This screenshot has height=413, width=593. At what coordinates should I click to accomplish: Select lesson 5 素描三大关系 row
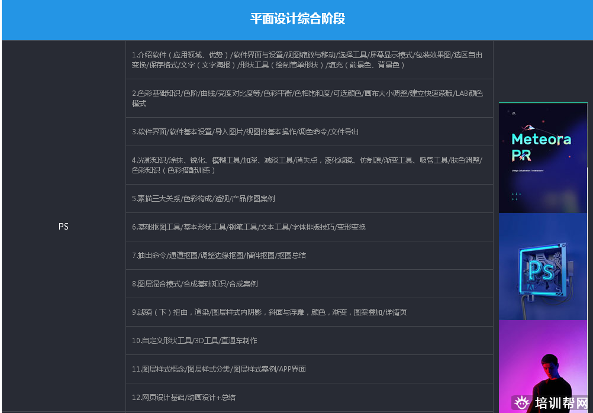coord(308,198)
